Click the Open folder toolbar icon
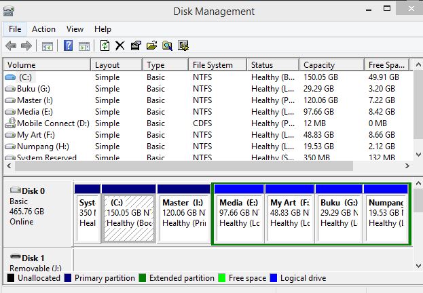This screenshot has height=293, width=423. (151, 46)
